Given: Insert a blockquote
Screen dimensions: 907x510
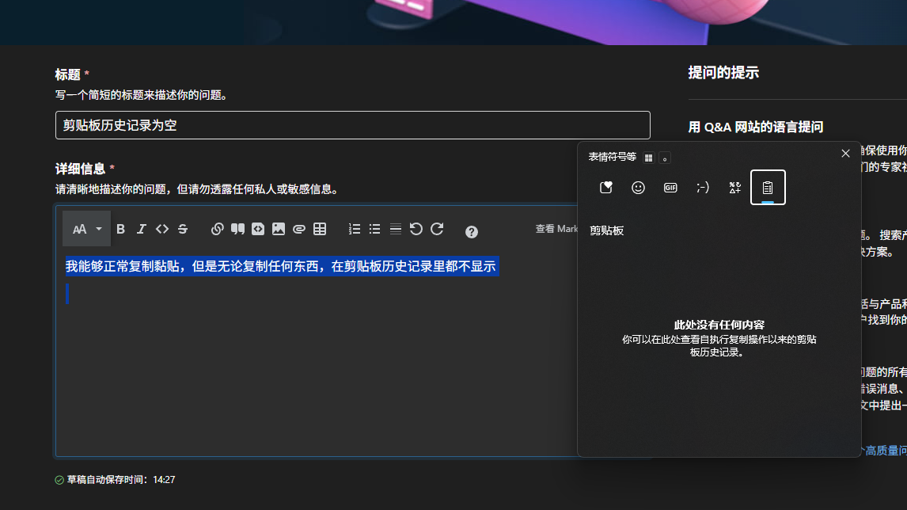Looking at the screenshot, I should click(237, 229).
